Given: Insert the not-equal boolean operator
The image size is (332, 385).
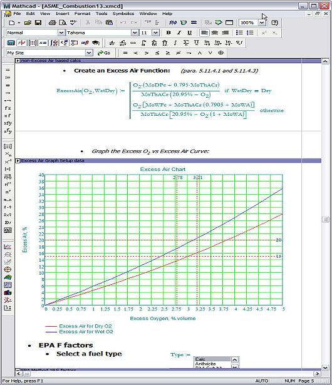Looking at the screenshot, I should [178, 53].
